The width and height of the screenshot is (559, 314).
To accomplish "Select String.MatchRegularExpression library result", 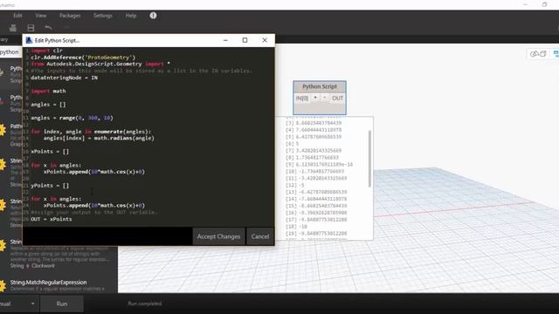I will [x=48, y=283].
